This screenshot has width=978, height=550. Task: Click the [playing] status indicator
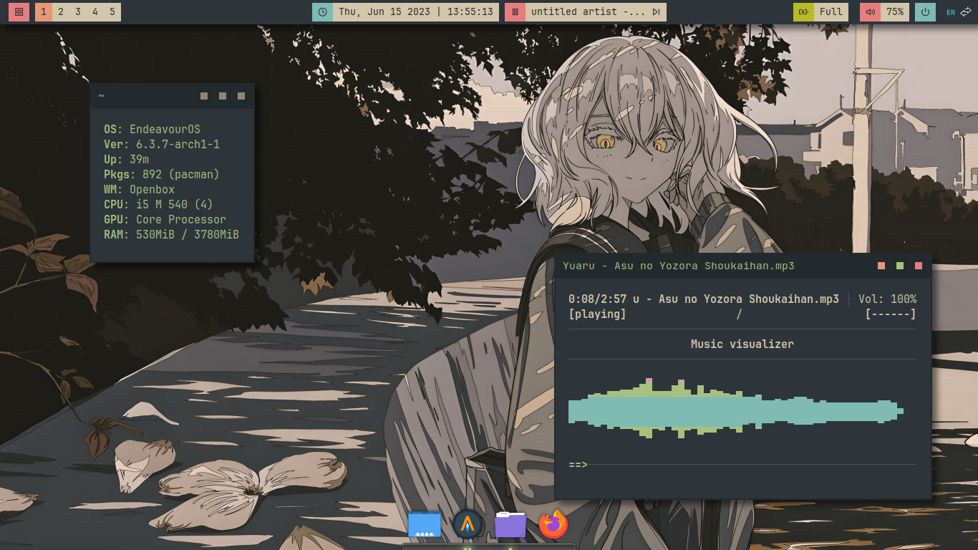point(597,314)
